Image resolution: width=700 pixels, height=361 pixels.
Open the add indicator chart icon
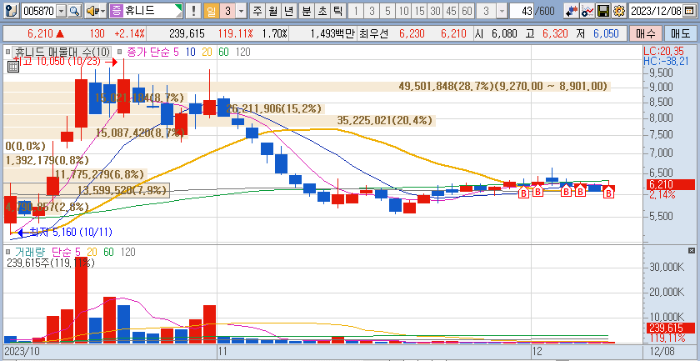587,11
